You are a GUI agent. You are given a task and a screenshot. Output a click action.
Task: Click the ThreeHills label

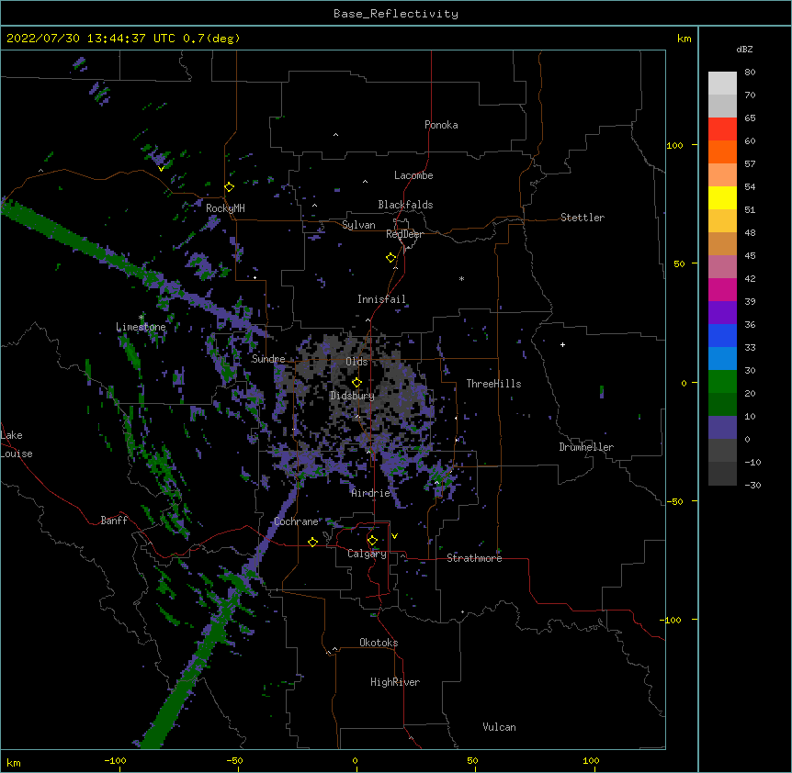tap(494, 384)
